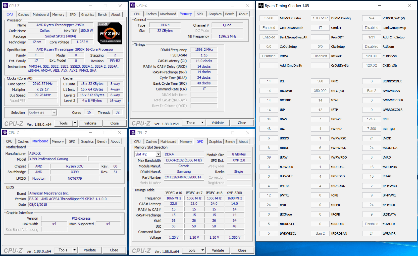Click the Core Speed value 2910.37 MHz

[x=43, y=84]
